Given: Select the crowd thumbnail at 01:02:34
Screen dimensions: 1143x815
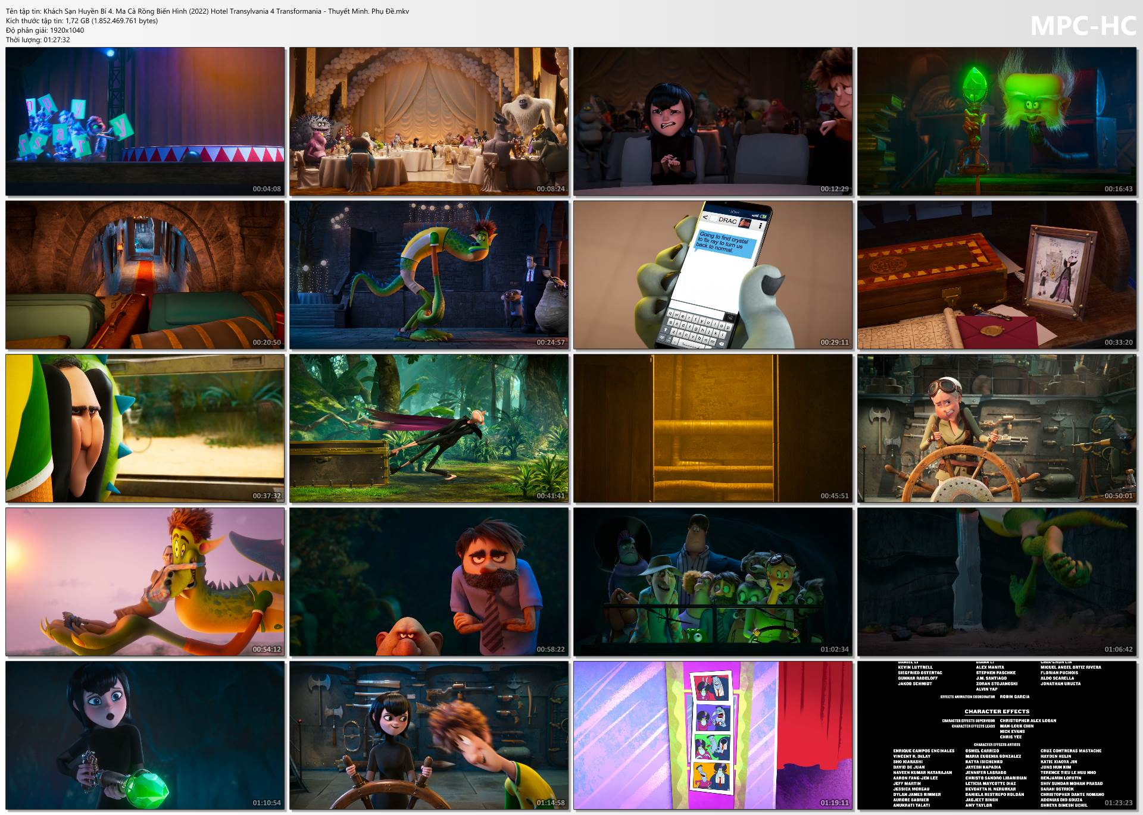Looking at the screenshot, I should (713, 582).
